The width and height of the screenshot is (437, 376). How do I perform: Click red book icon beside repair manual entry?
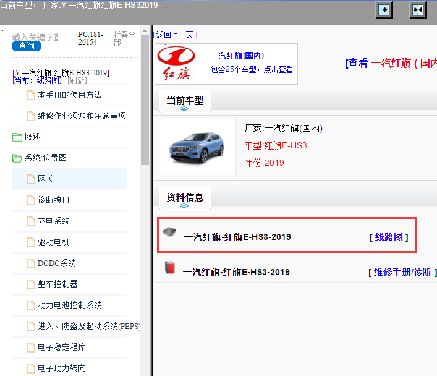pos(170,267)
